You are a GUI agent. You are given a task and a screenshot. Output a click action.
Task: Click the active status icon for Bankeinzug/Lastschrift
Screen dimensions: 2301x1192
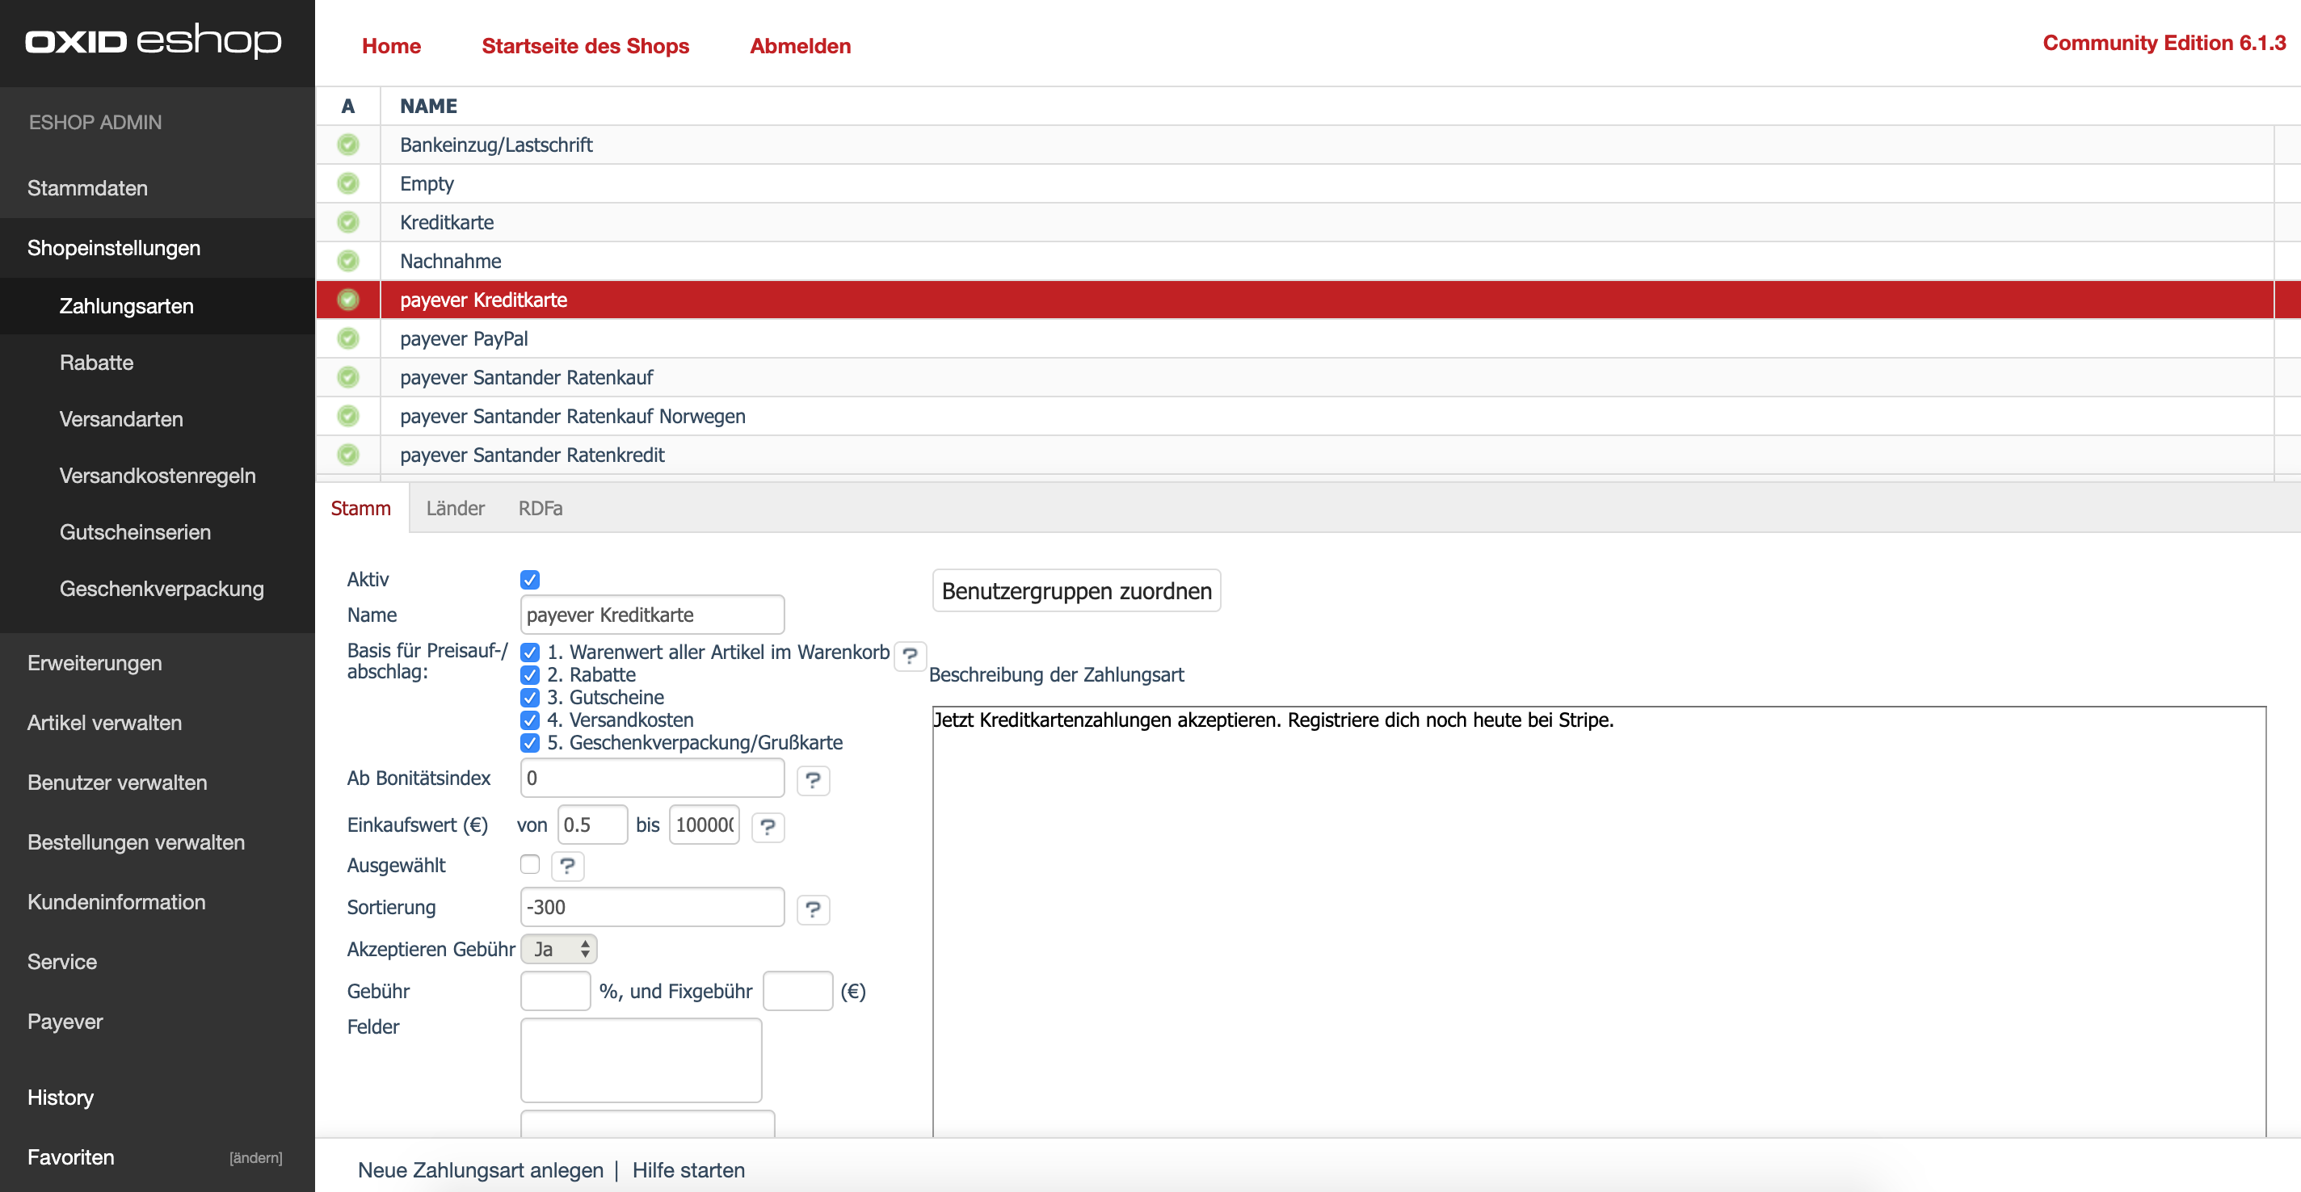[x=347, y=145]
